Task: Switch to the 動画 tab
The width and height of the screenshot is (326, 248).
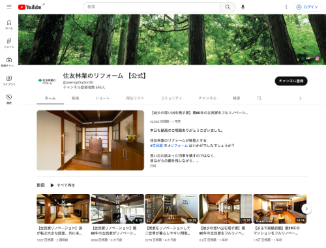Action: coord(75,98)
